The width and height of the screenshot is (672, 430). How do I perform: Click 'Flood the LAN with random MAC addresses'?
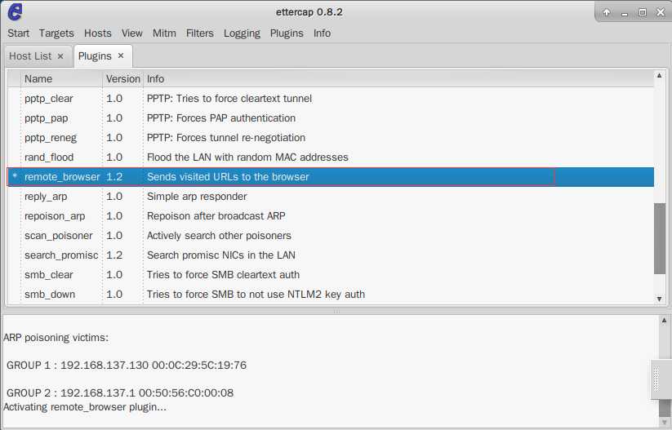[247, 157]
